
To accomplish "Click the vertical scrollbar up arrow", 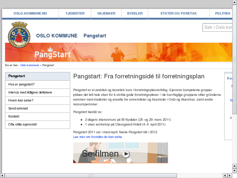I will click(235, 2).
